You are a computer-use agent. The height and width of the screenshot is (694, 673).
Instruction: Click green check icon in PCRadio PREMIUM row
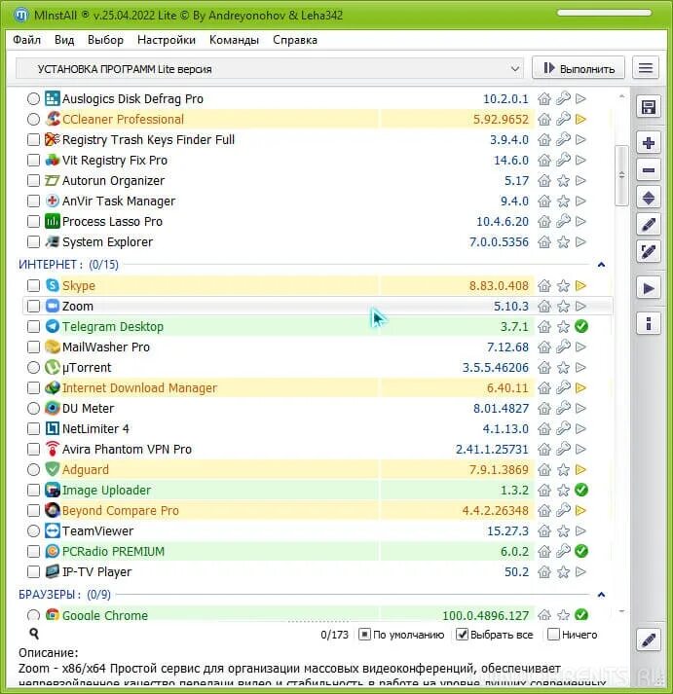pyautogui.click(x=580, y=552)
